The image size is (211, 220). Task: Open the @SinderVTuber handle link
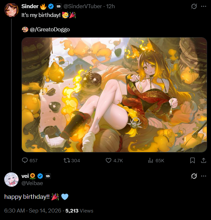click(x=83, y=6)
